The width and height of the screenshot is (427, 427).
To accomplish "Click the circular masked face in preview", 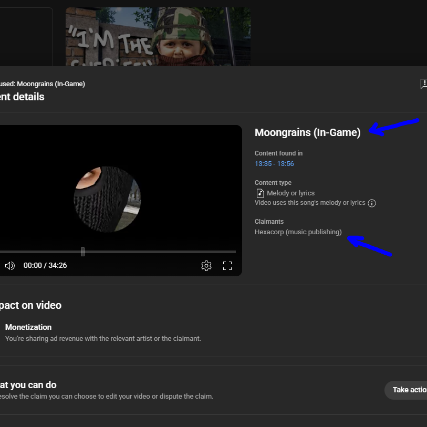I will [x=107, y=200].
